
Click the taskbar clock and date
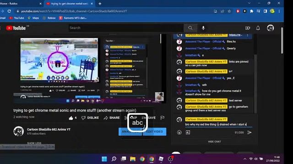click(x=273, y=159)
